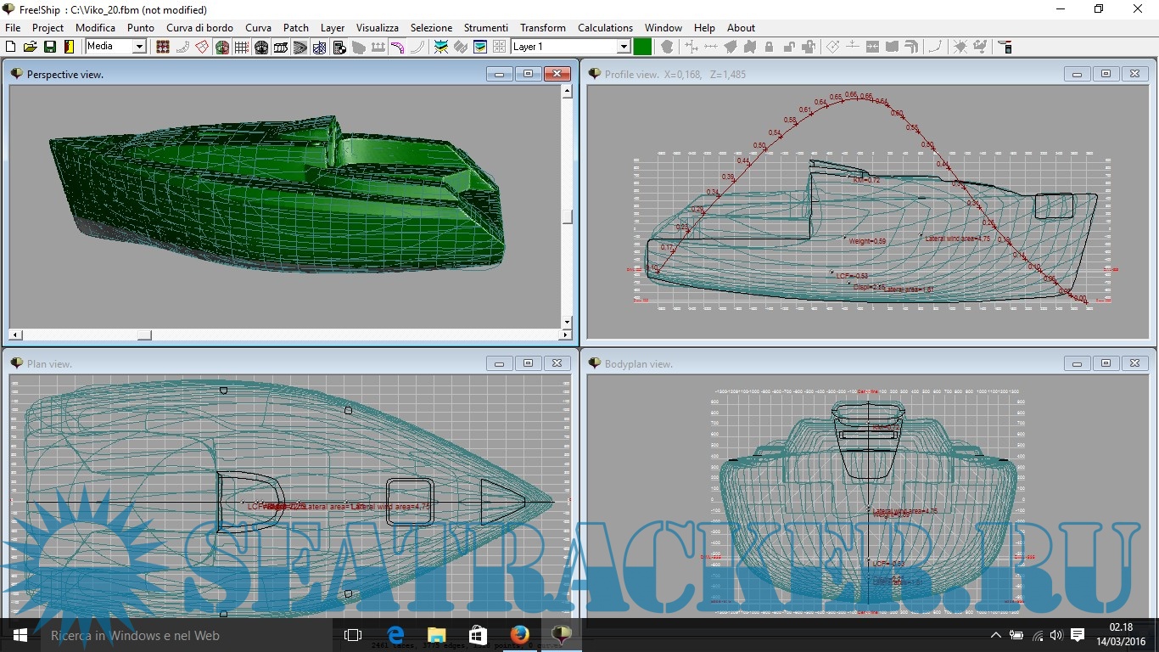Click the red-green both-sides hull icon
Image resolution: width=1159 pixels, height=652 pixels.
click(x=221, y=47)
